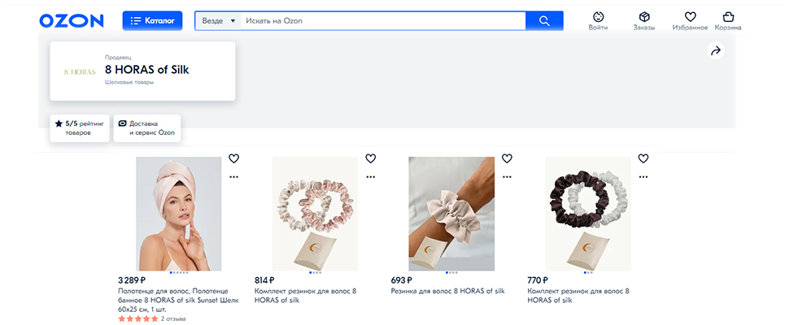The width and height of the screenshot is (789, 325).
Task: Click the Искать на Ozon search field
Action: (x=383, y=21)
